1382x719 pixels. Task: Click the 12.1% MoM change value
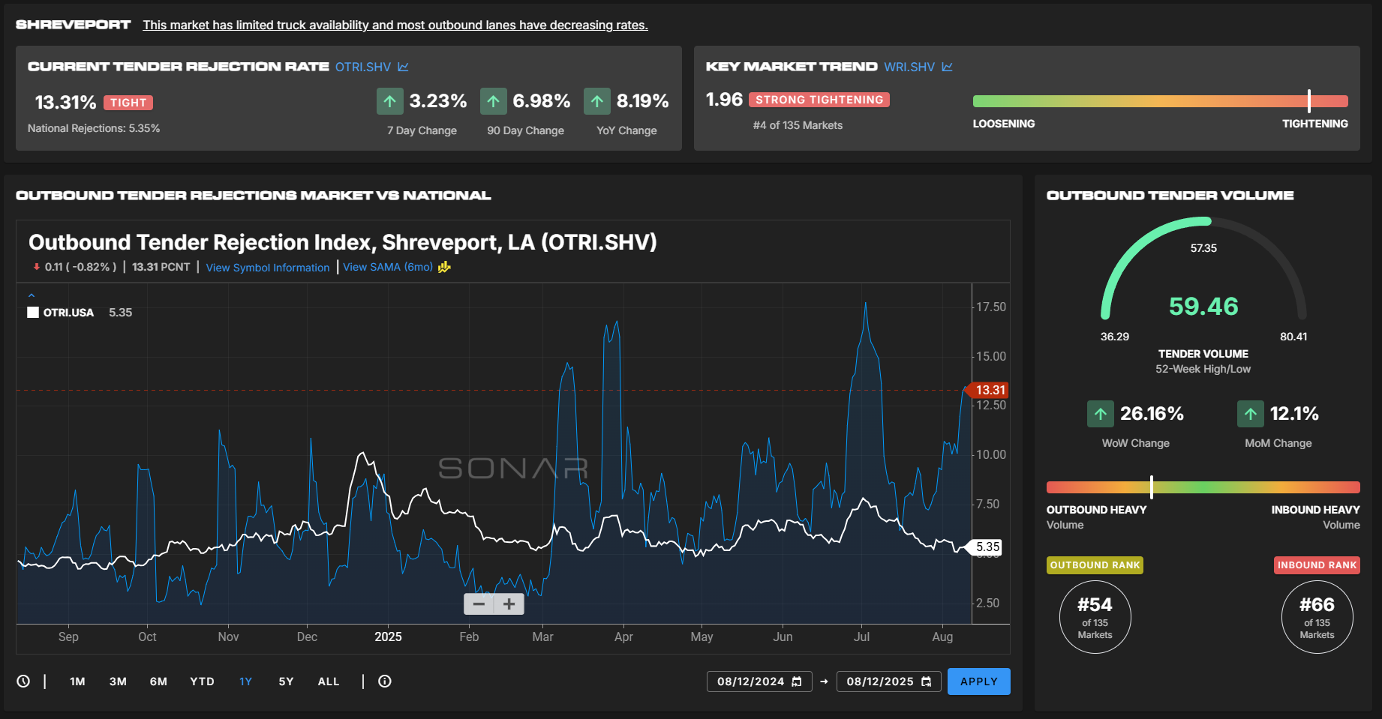(x=1294, y=414)
